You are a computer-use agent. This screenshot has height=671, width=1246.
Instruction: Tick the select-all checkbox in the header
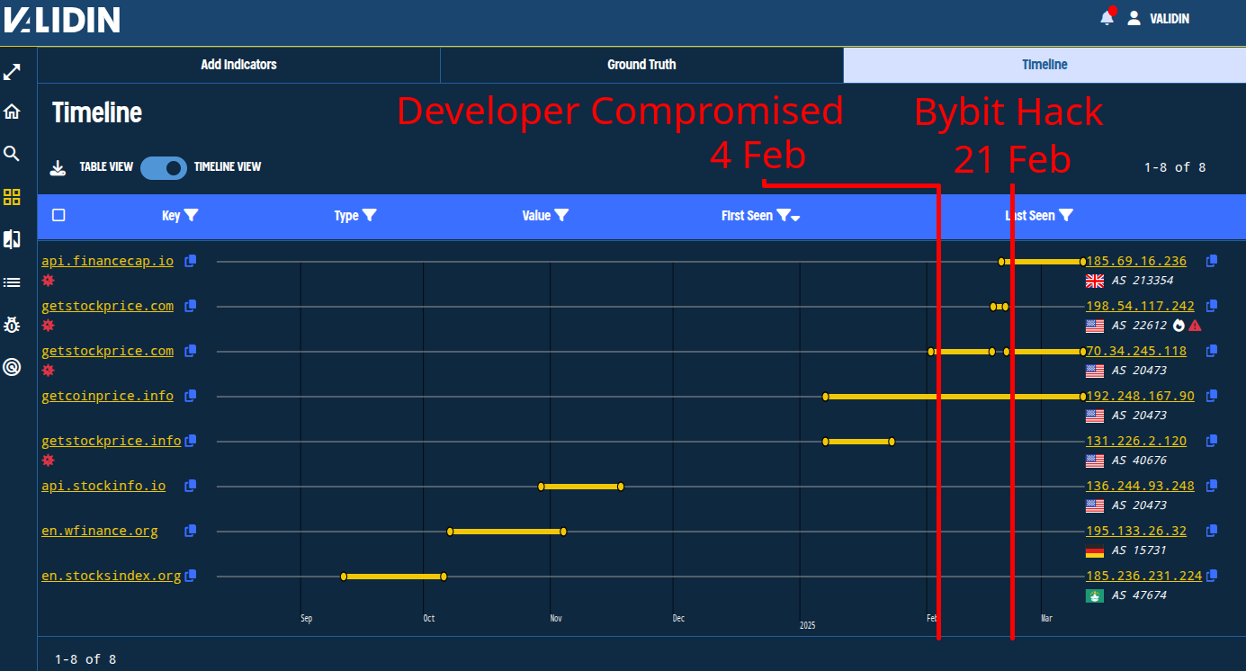(x=58, y=215)
